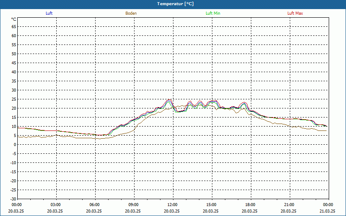346x216 pixels.
Task: Select the -25 y-axis value
Action: coord(13,190)
